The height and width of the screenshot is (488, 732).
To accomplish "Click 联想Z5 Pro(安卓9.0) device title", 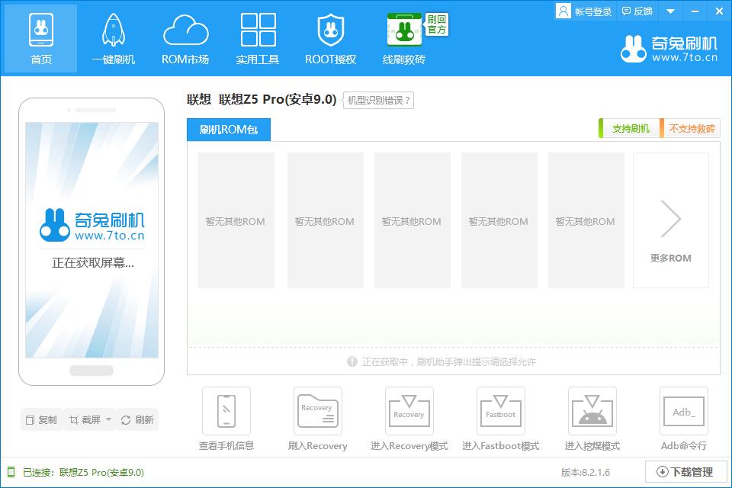I will (x=278, y=99).
